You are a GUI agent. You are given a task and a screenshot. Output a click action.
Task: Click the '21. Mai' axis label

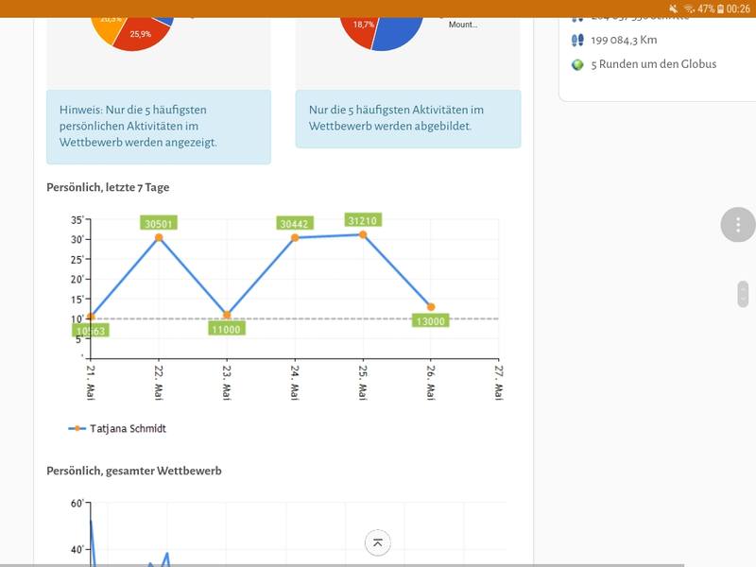coord(90,383)
